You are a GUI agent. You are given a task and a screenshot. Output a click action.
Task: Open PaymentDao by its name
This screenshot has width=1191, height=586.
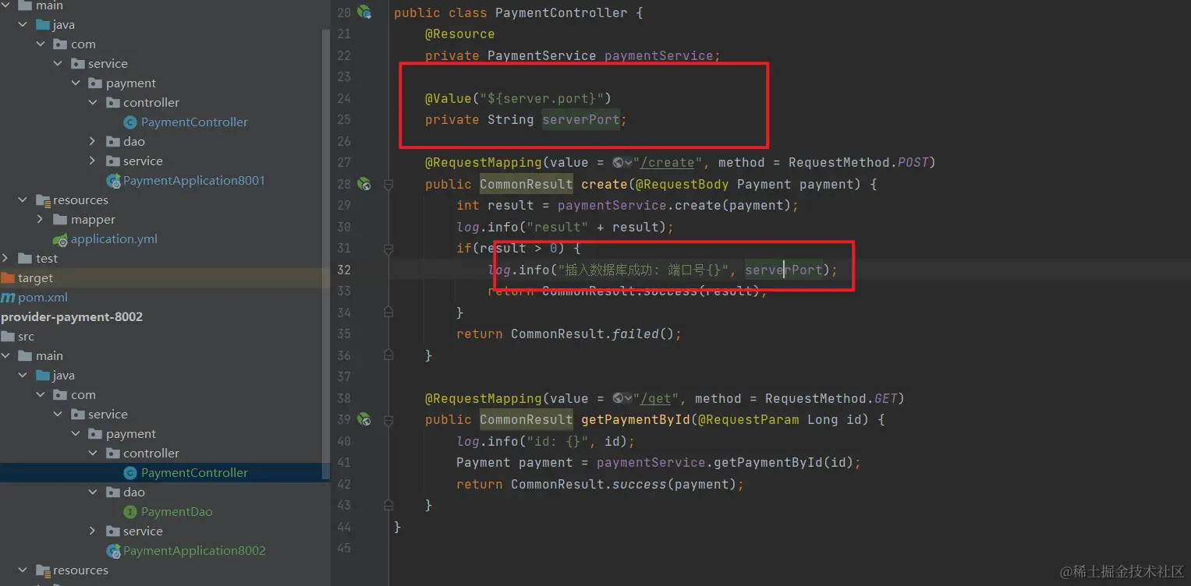(x=177, y=512)
